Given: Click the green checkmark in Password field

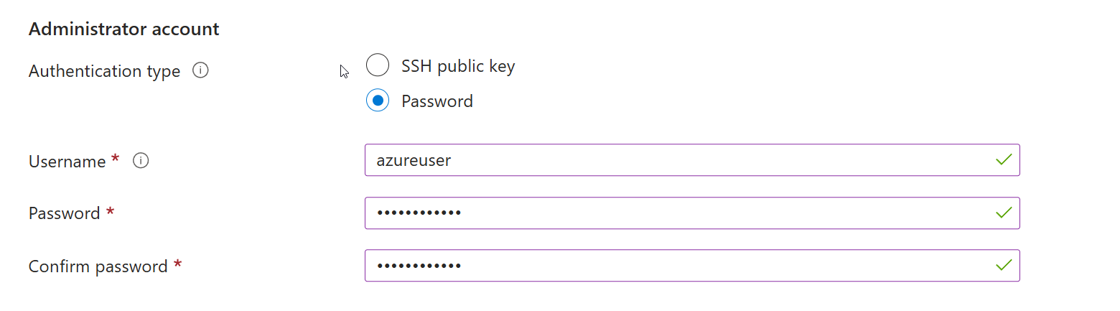Looking at the screenshot, I should [1004, 213].
